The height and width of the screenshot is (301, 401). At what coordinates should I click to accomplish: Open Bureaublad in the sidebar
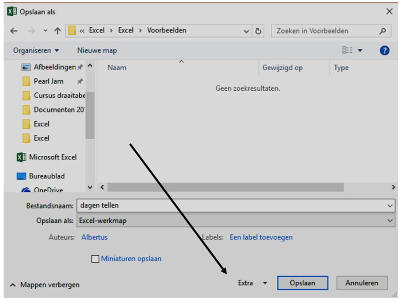(x=46, y=176)
